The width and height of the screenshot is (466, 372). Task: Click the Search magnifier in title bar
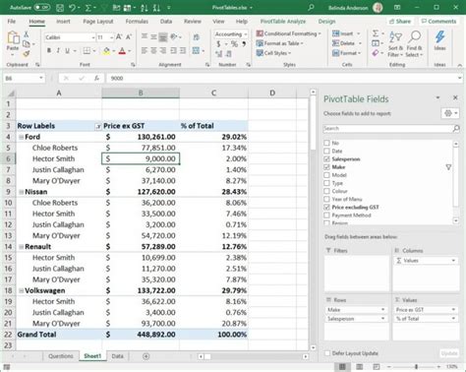[x=311, y=7]
